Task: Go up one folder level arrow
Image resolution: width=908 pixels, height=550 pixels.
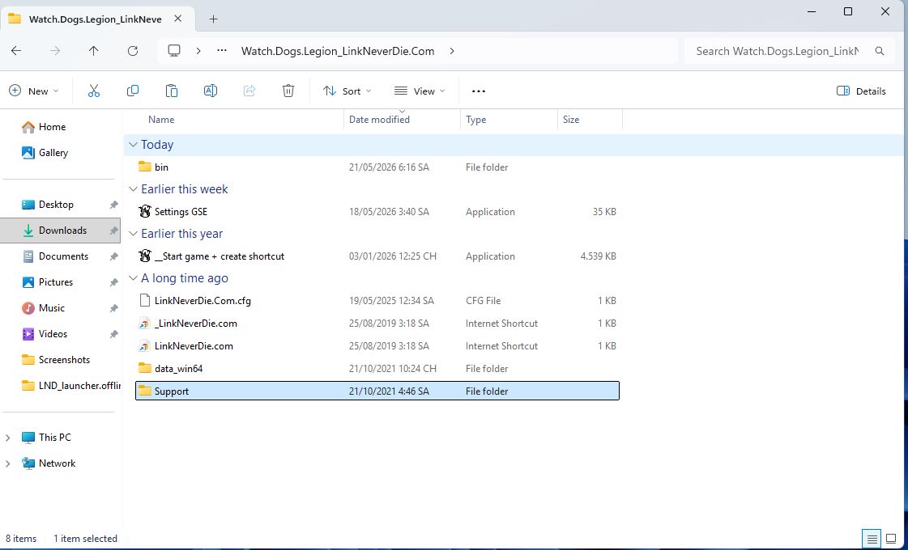Action: [x=93, y=51]
